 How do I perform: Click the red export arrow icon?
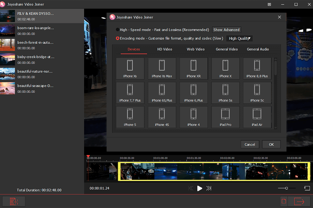coord(299,201)
